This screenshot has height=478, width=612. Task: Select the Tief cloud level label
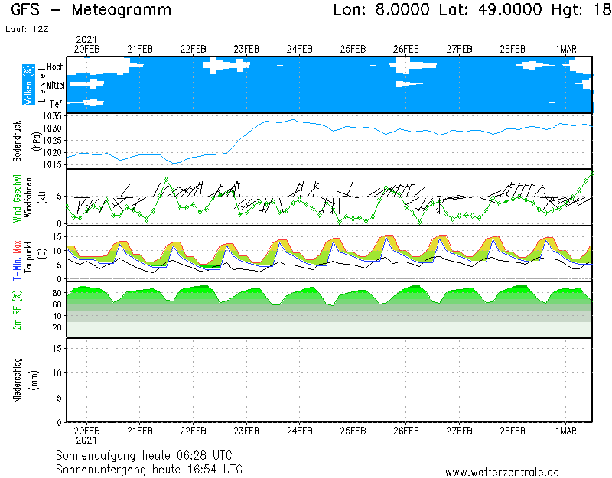pyautogui.click(x=56, y=102)
